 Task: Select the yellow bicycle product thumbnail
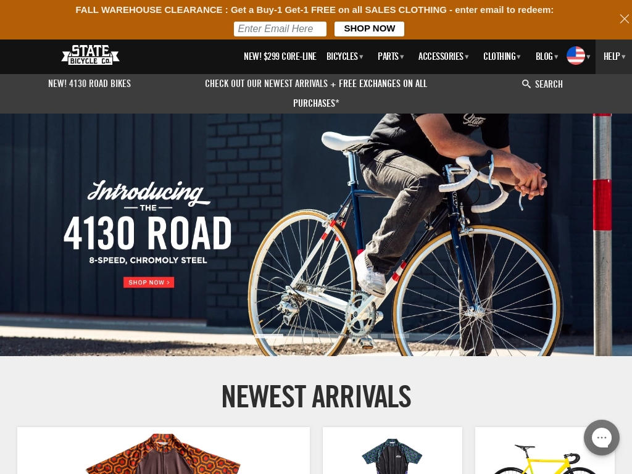(545, 451)
